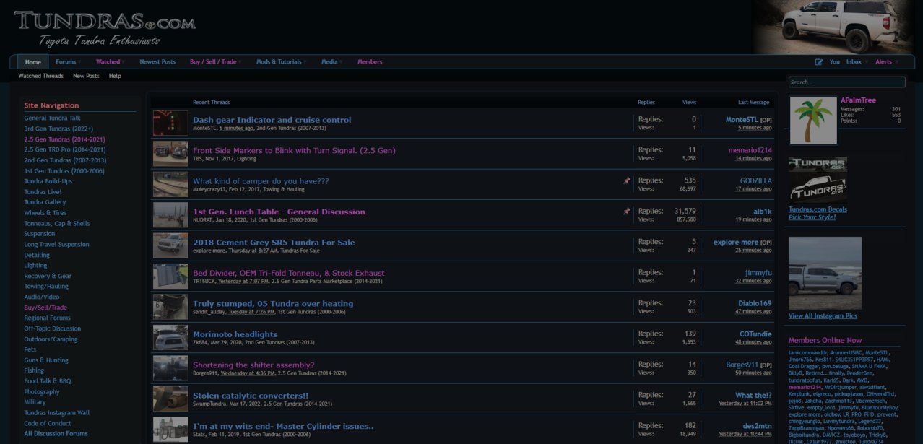Expand the Forums dropdown arrow
Image resolution: width=923 pixels, height=444 pixels.
pyautogui.click(x=79, y=62)
